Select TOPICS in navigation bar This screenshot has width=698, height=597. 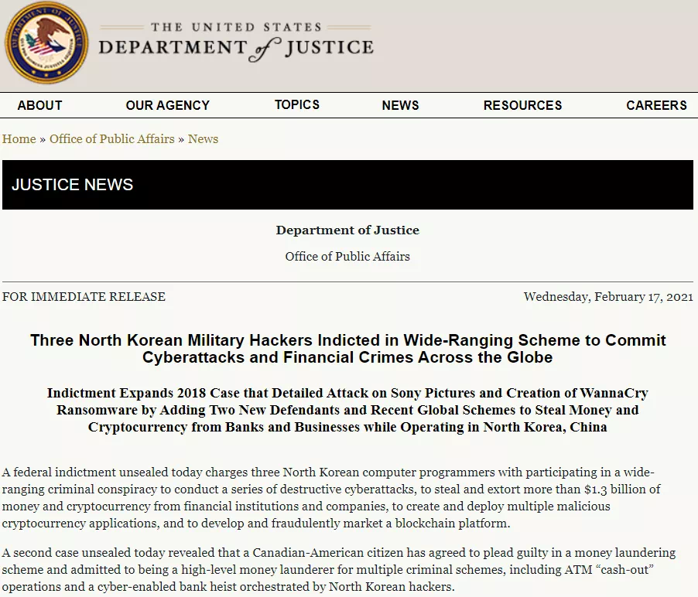point(296,104)
